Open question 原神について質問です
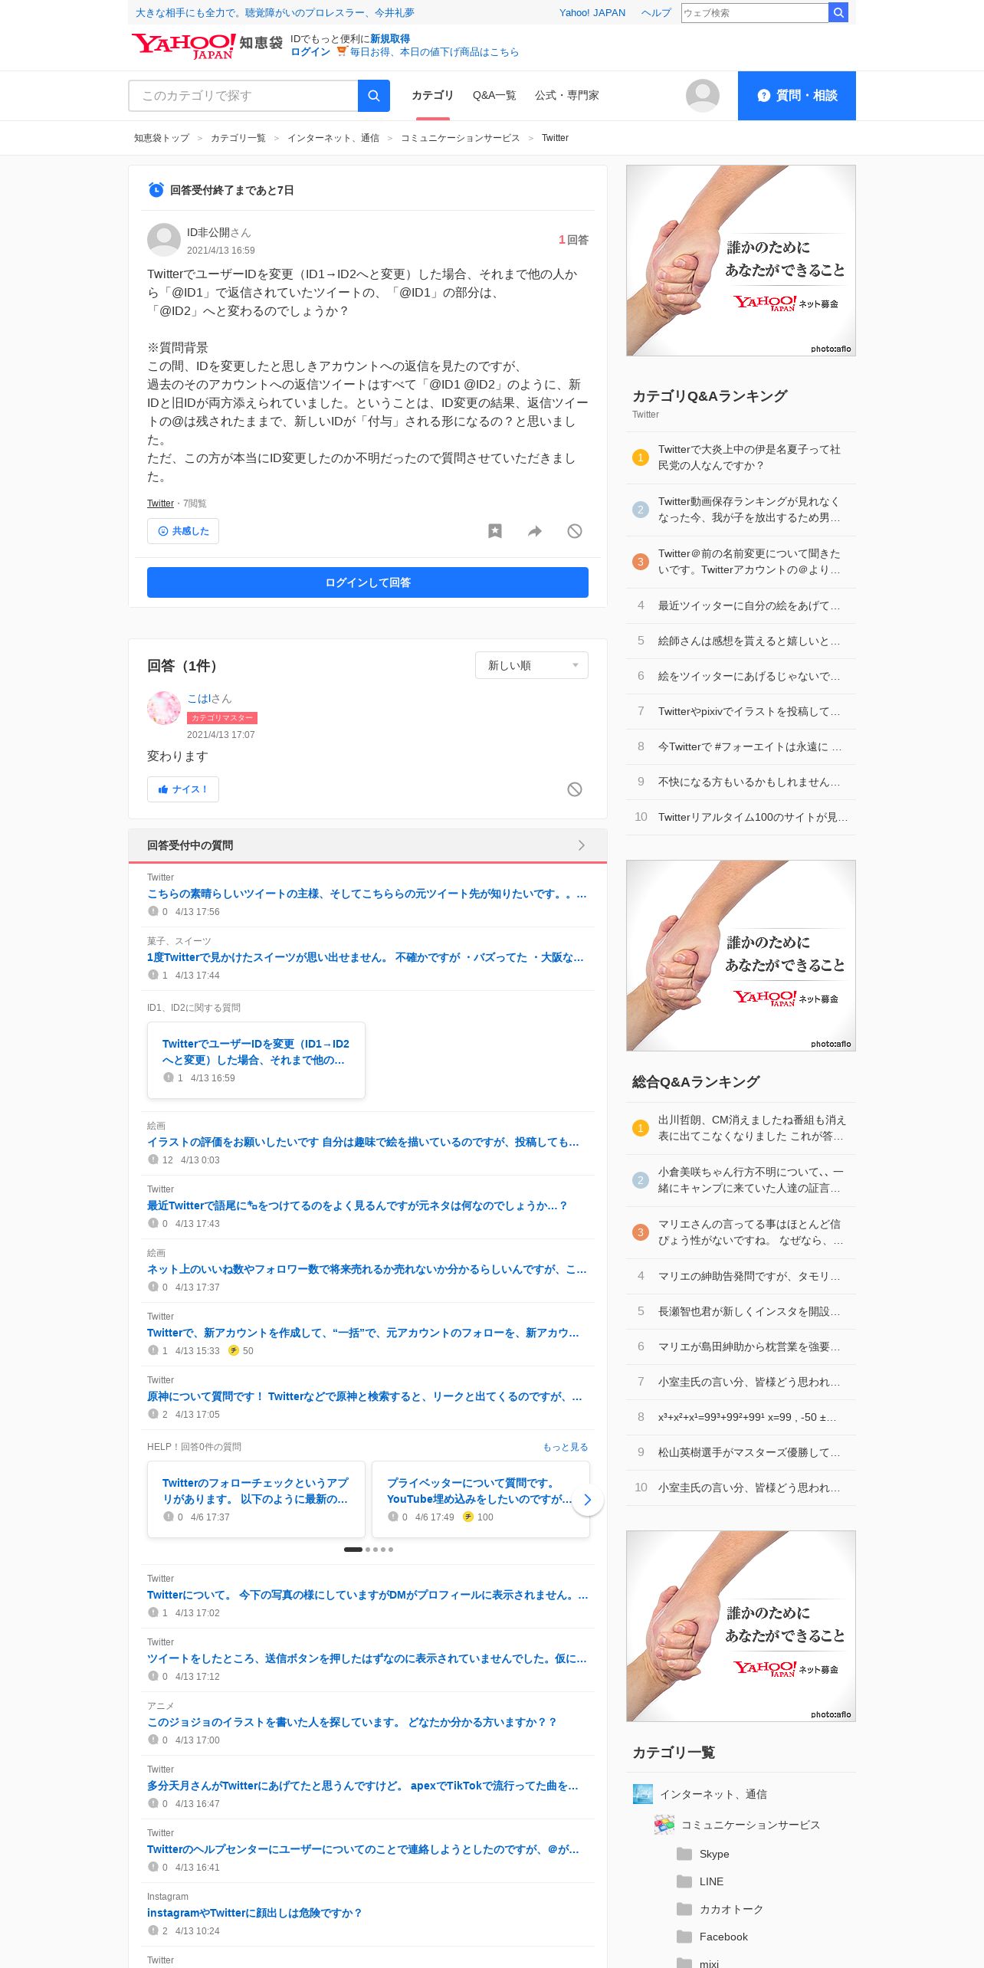 (365, 1397)
